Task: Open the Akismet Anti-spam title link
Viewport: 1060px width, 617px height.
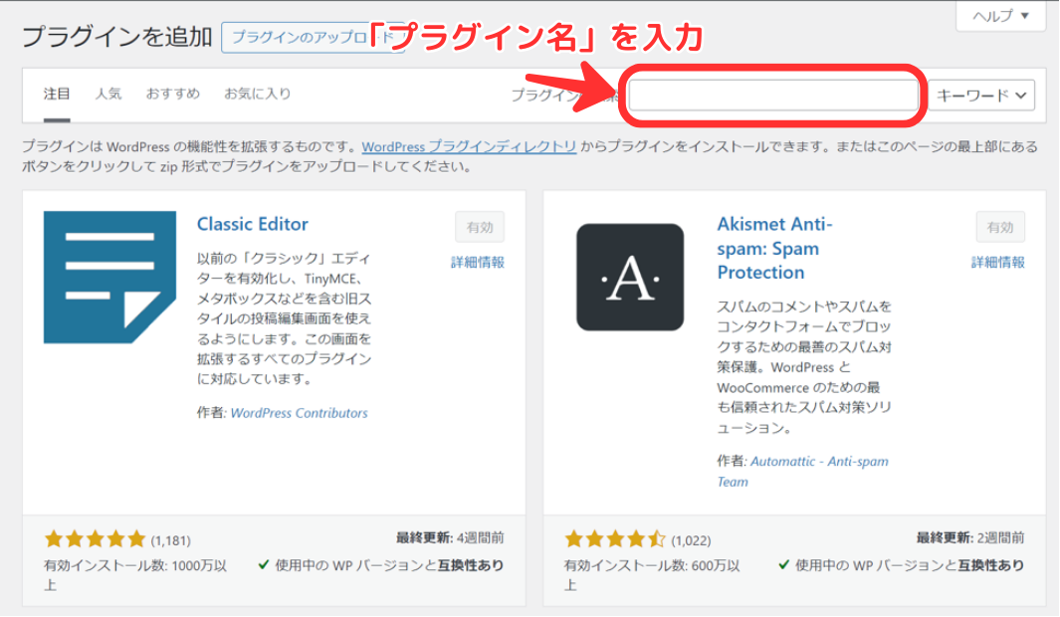Action: [774, 248]
